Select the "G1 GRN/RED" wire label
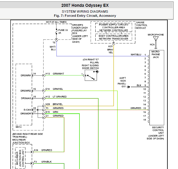This screenshot has width=178, height=169. pyautogui.click(x=54, y=116)
